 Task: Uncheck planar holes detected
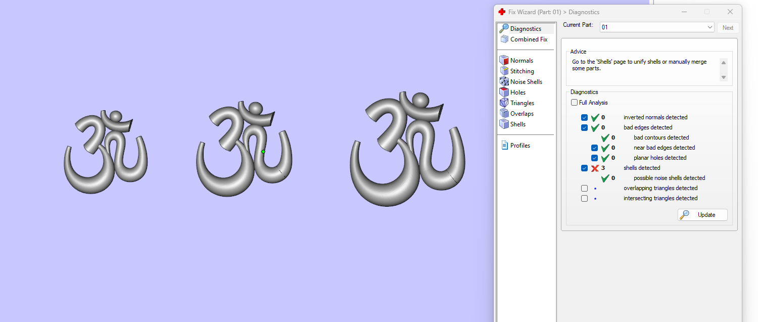tap(595, 158)
